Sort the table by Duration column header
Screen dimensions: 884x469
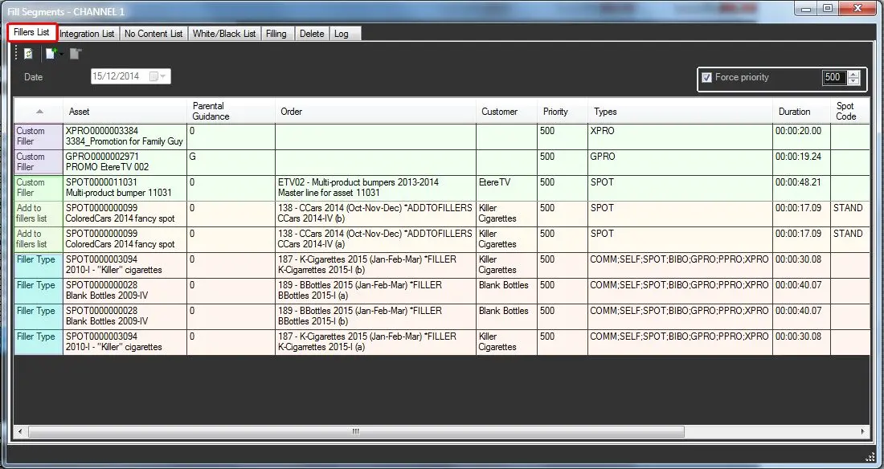[794, 112]
